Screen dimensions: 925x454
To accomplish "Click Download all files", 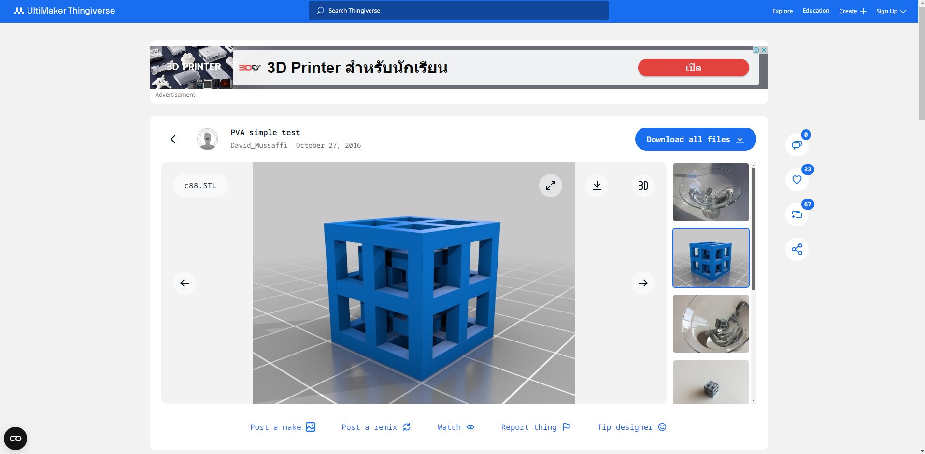I will pos(695,139).
